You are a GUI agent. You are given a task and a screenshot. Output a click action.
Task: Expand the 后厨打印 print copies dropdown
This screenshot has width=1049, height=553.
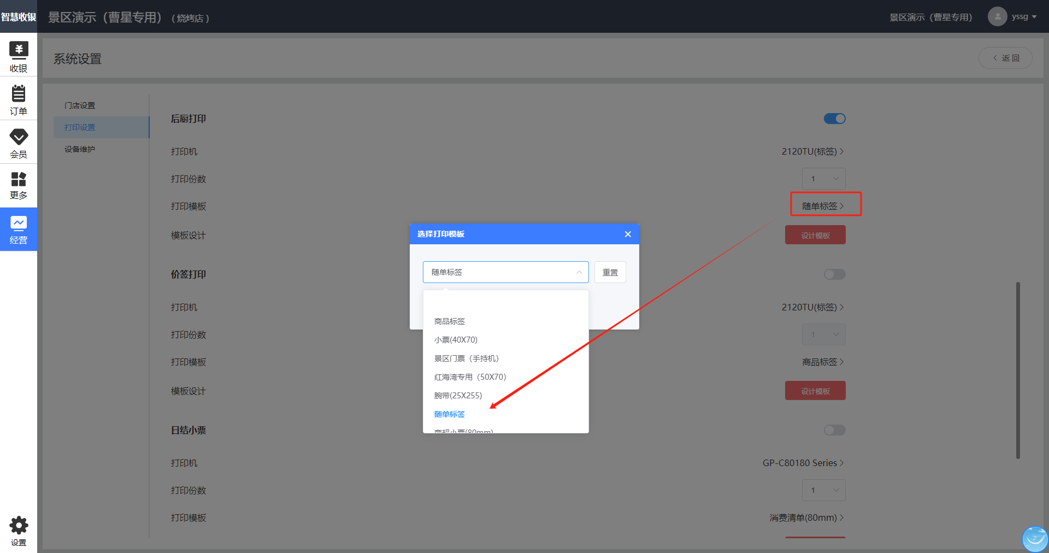coord(823,179)
